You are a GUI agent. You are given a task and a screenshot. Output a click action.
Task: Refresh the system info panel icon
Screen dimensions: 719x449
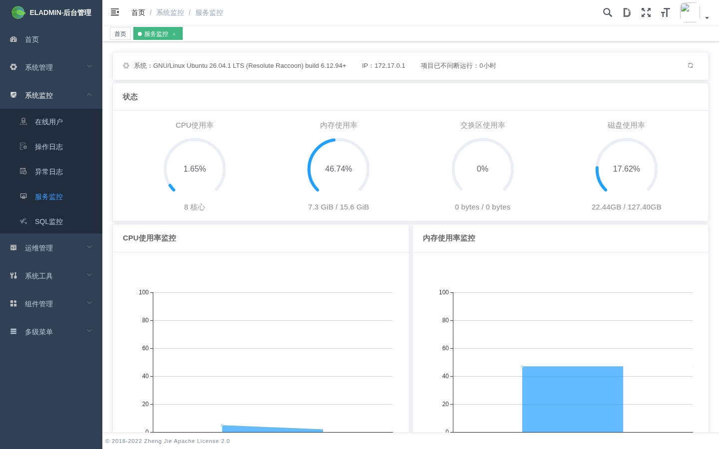tap(691, 65)
